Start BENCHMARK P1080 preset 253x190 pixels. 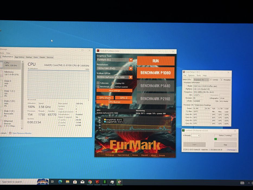coord(156,73)
